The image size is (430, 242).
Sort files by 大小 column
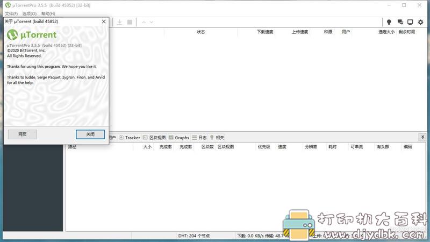click(x=147, y=147)
